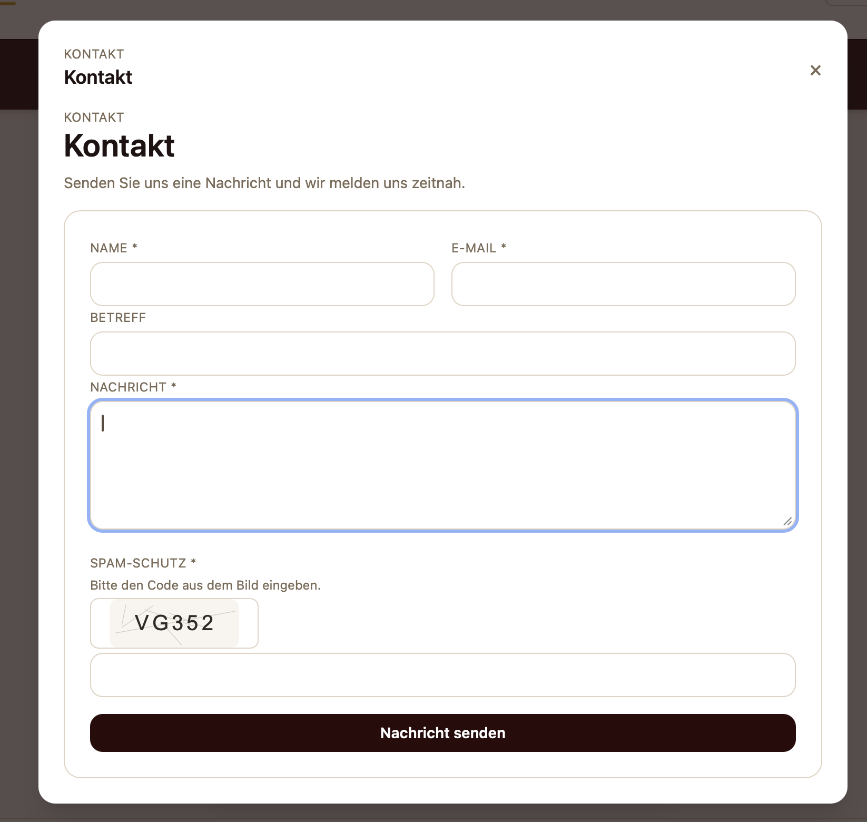Click the instruction text about entering the code
The width and height of the screenshot is (867, 822).
(205, 585)
